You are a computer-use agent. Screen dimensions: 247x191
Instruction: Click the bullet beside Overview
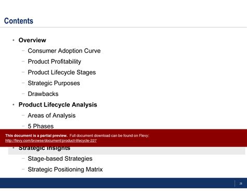(14, 40)
